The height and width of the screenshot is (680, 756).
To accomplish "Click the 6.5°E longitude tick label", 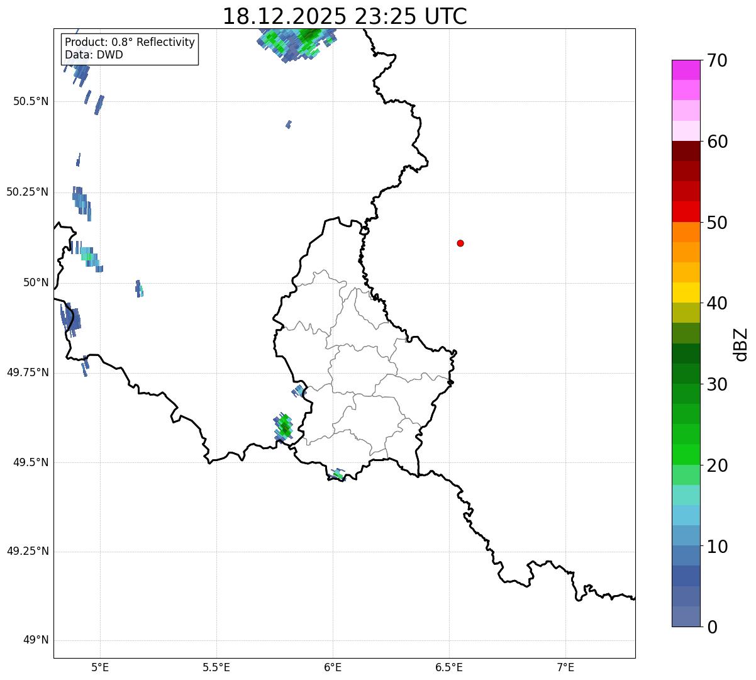I will pyautogui.click(x=449, y=667).
